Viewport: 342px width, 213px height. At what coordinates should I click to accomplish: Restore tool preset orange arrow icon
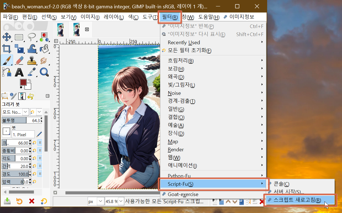point(19,201)
